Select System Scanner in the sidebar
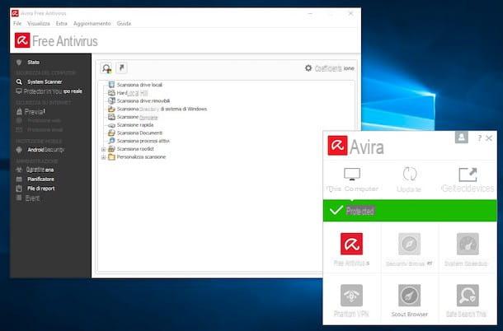The image size is (503, 331). [45, 82]
